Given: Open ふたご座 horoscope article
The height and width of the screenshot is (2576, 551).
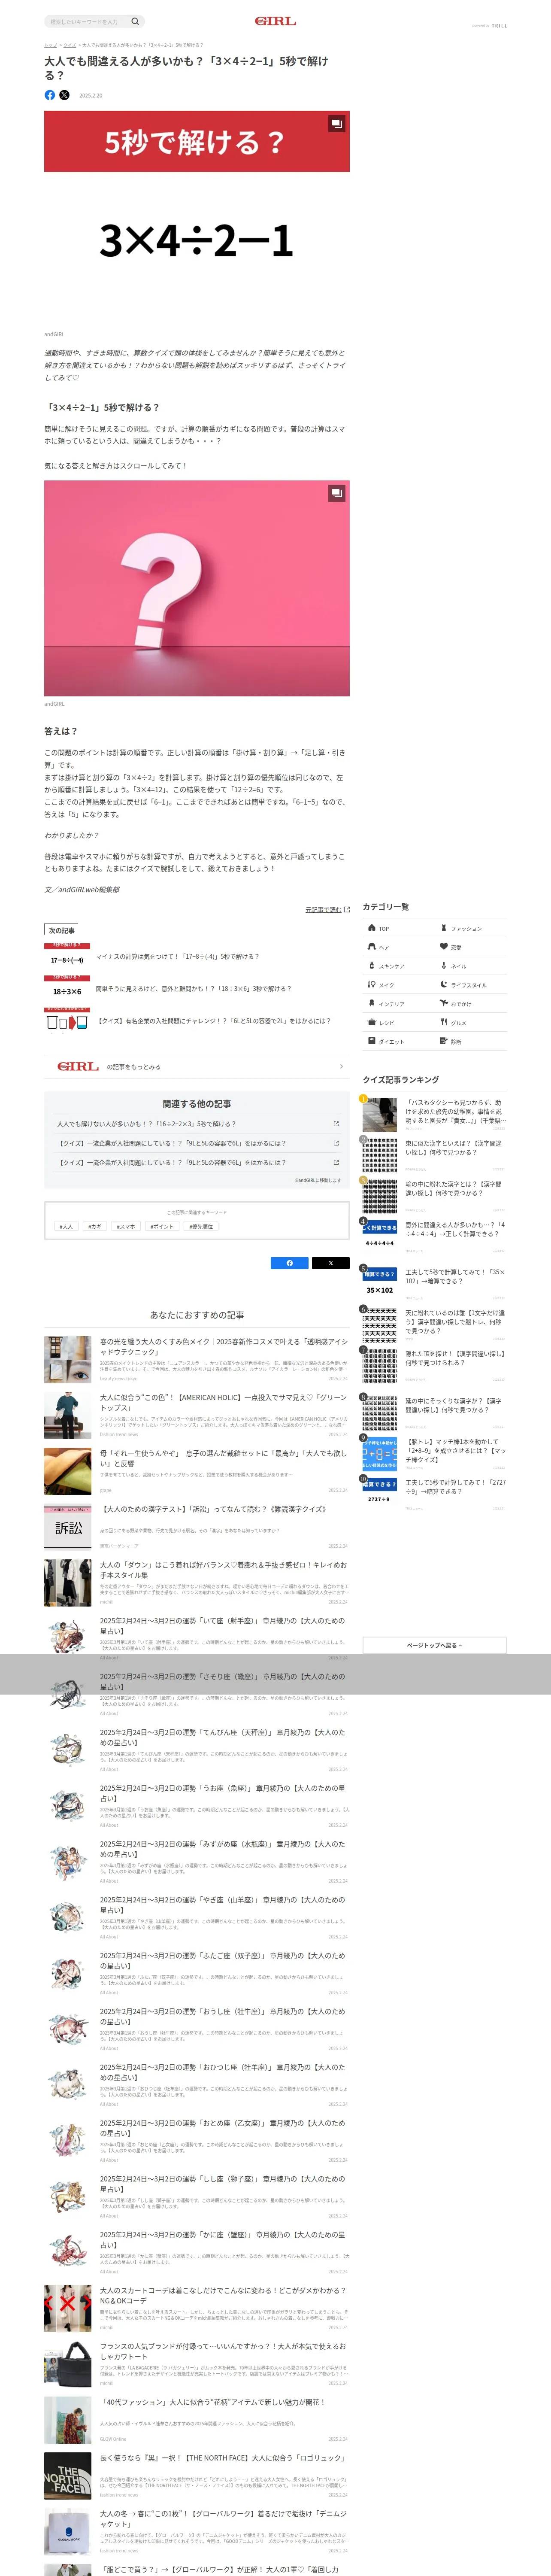Looking at the screenshot, I should pyautogui.click(x=196, y=1974).
